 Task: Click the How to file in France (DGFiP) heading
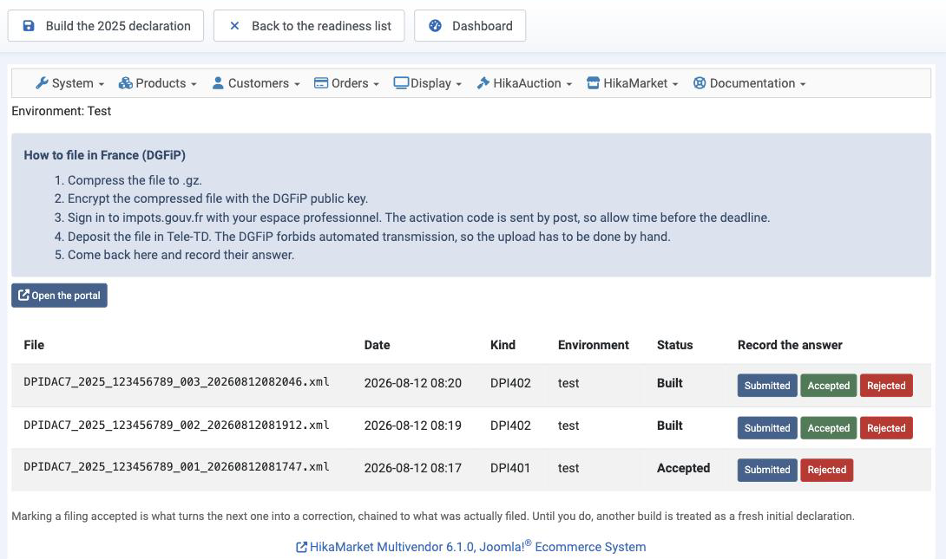[x=104, y=155]
